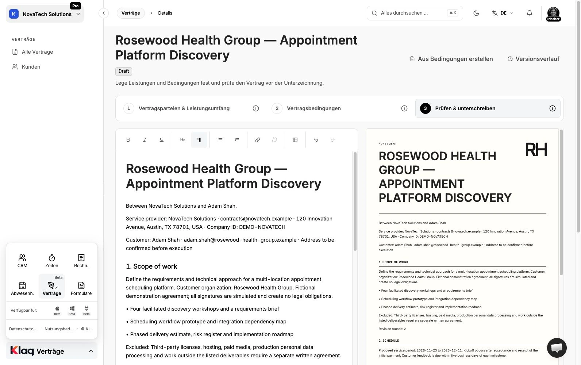The width and height of the screenshot is (581, 365).
Task: Open the Inhaber user avatar menu
Action: pyautogui.click(x=553, y=14)
